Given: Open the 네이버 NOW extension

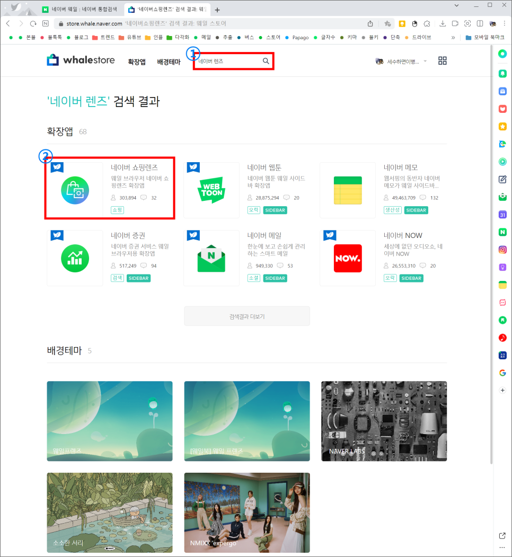Looking at the screenshot, I should coord(383,258).
